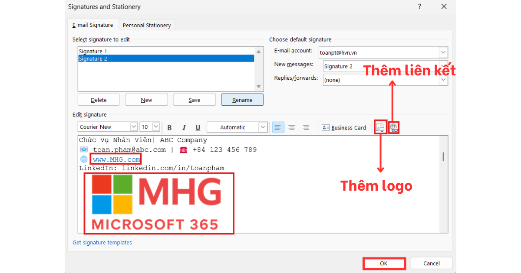Toggle Underline formatting button
Screen dimensions: 521x273
click(198, 127)
